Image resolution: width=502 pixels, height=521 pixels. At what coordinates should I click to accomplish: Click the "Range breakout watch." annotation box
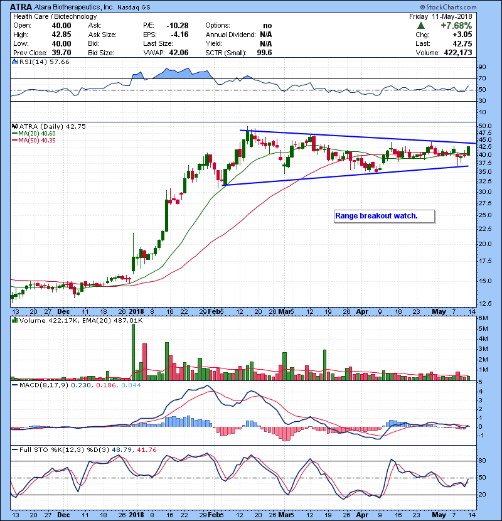click(385, 216)
